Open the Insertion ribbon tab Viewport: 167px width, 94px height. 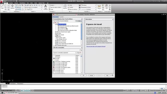(x=11, y=3)
